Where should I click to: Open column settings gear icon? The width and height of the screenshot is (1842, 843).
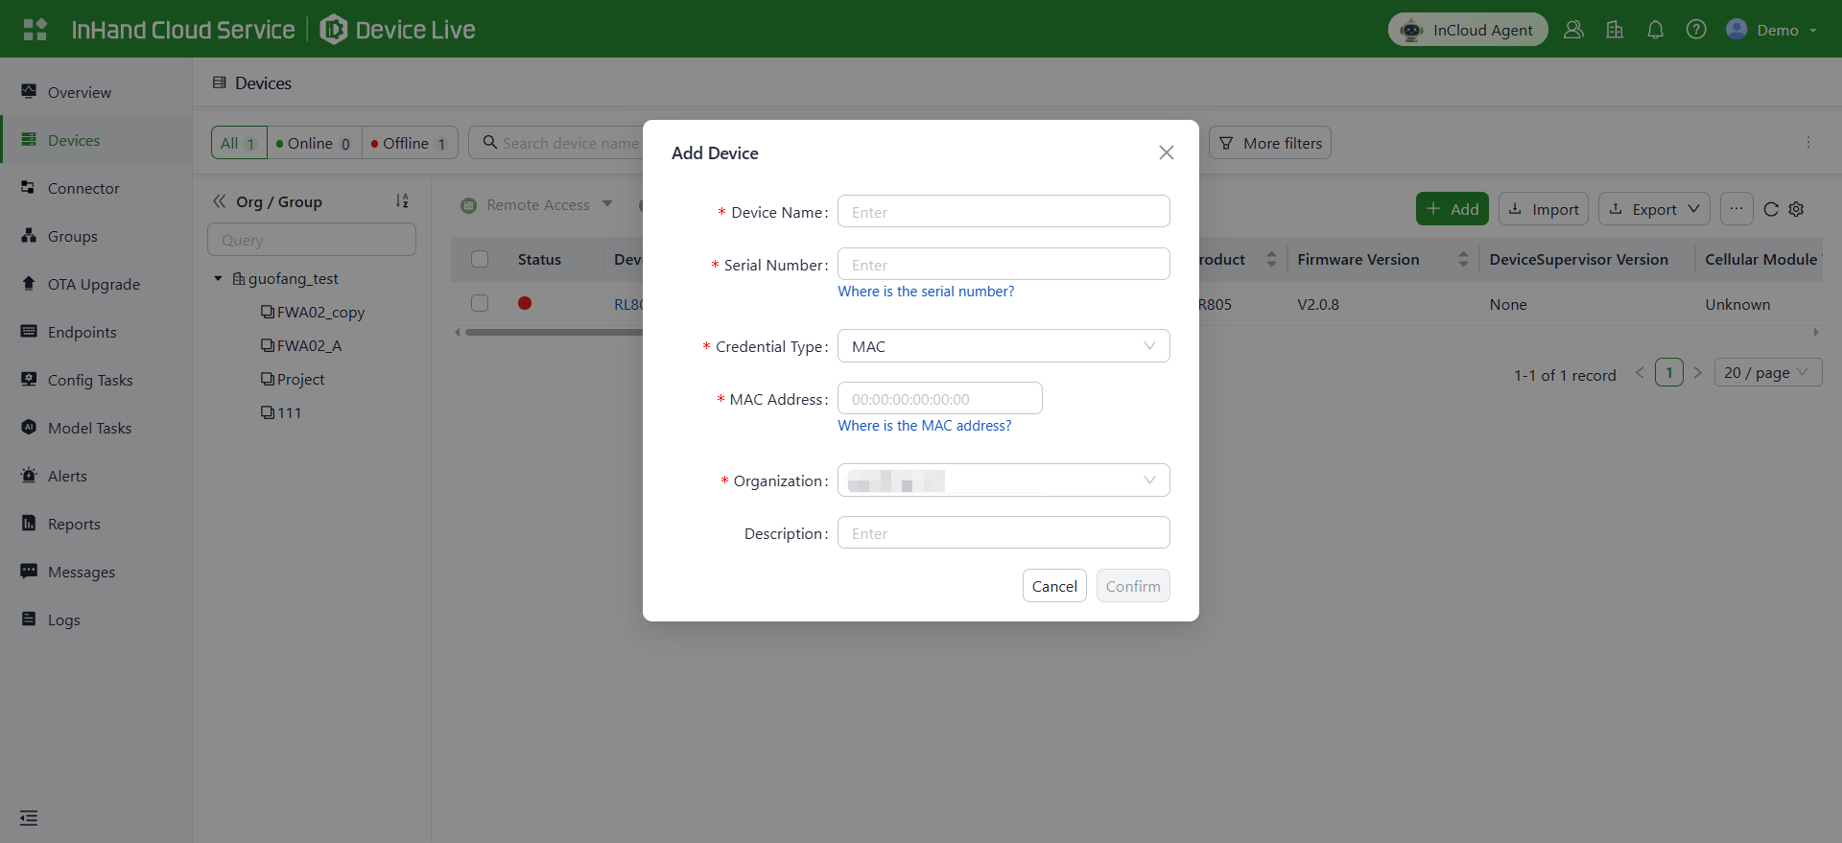tap(1797, 209)
